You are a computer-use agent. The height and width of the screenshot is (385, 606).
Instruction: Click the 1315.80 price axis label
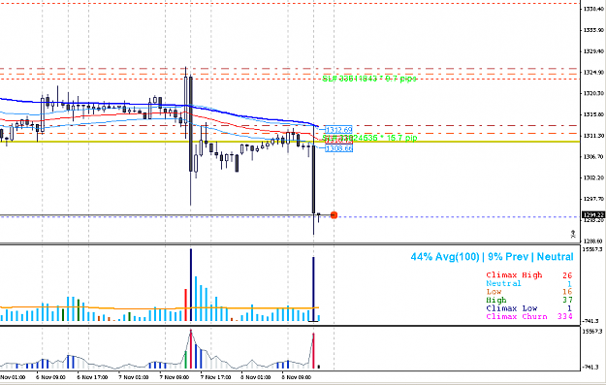pos(594,114)
